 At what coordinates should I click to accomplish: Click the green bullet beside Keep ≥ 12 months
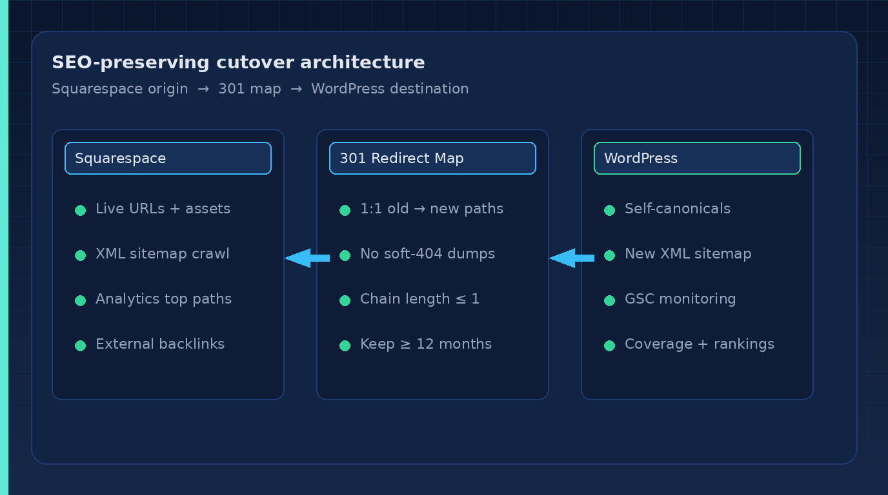[345, 345]
